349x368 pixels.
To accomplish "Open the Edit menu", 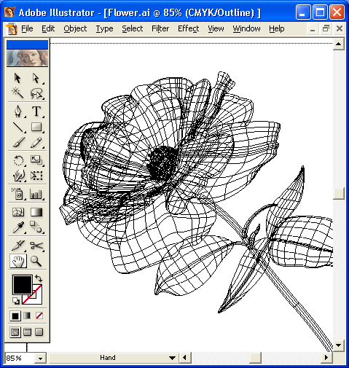I will (48, 28).
